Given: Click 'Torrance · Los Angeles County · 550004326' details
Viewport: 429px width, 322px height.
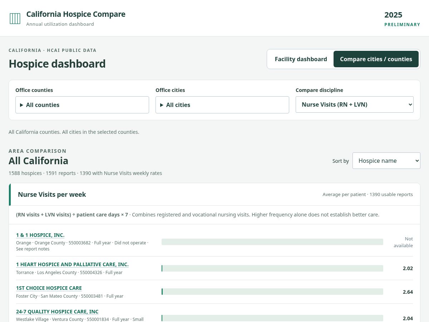Looking at the screenshot, I should pos(69,273).
